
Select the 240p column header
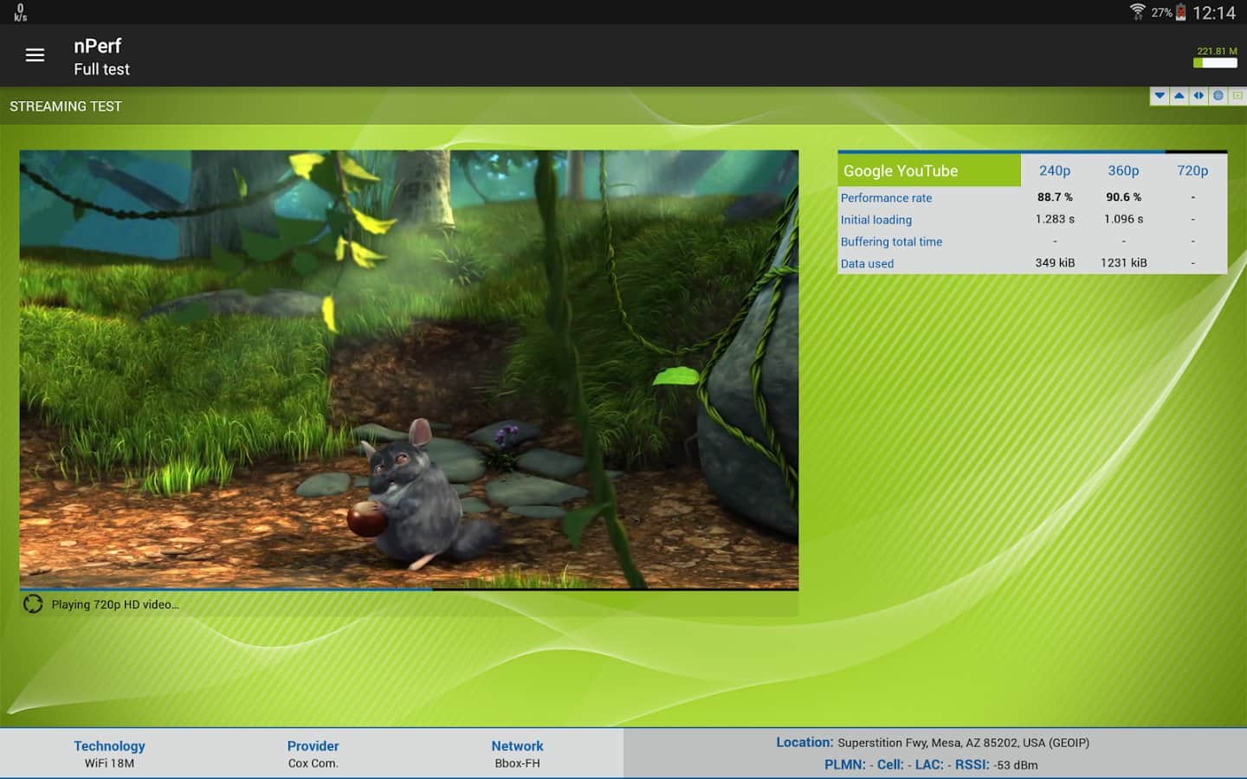[1054, 171]
